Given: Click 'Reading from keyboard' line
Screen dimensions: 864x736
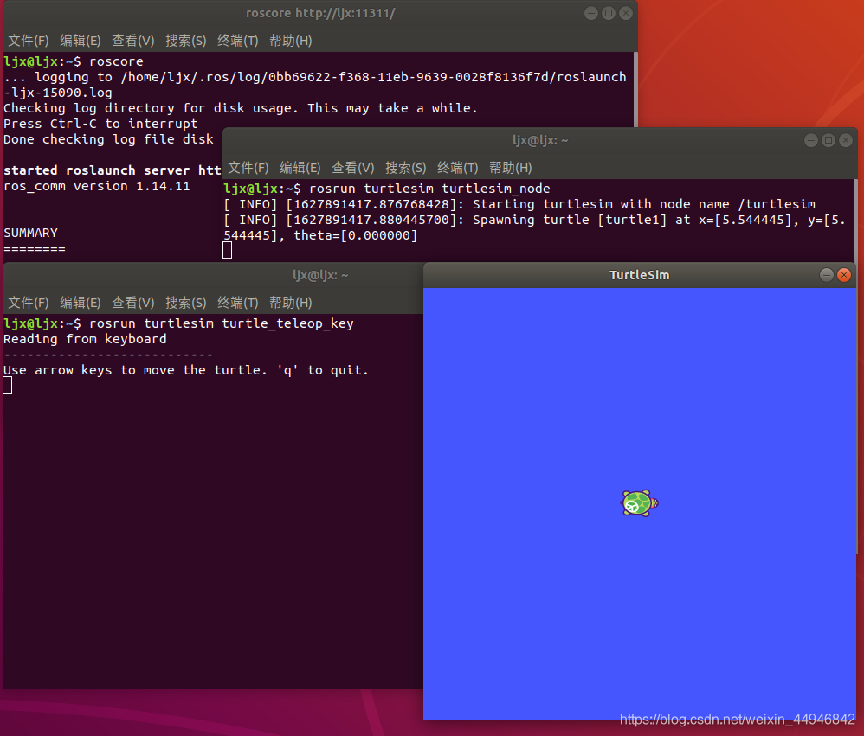Looking at the screenshot, I should pyautogui.click(x=85, y=339).
